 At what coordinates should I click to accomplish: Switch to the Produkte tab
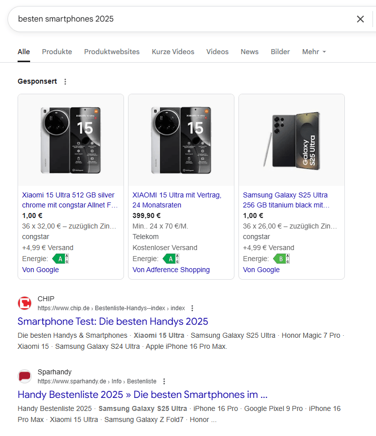click(57, 52)
